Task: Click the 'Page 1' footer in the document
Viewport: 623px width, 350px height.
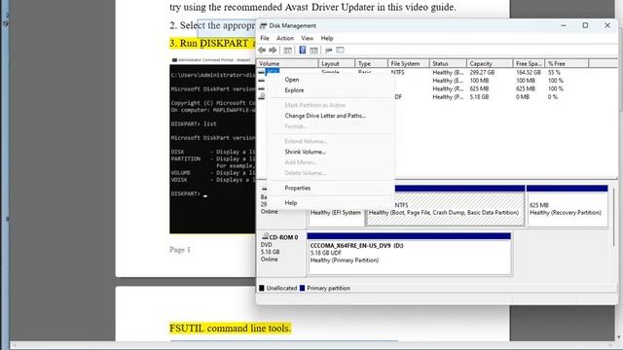Action: click(180, 250)
